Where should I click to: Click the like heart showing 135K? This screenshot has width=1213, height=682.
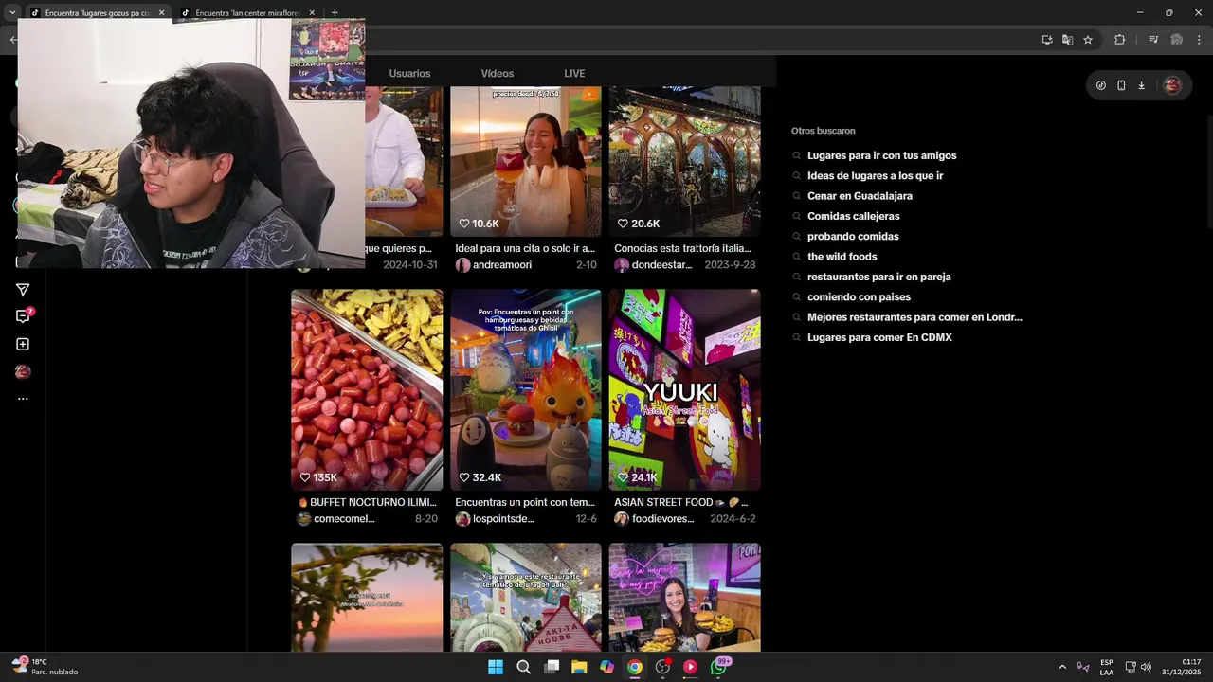coord(305,477)
